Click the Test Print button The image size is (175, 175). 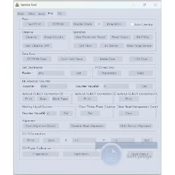34,24
